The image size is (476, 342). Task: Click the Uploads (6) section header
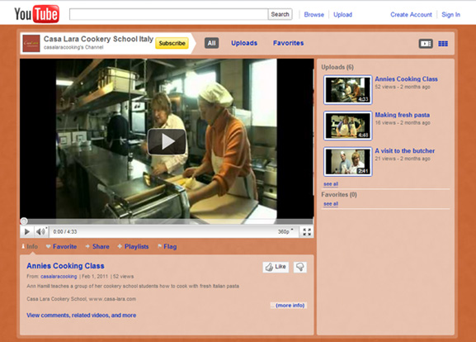337,67
